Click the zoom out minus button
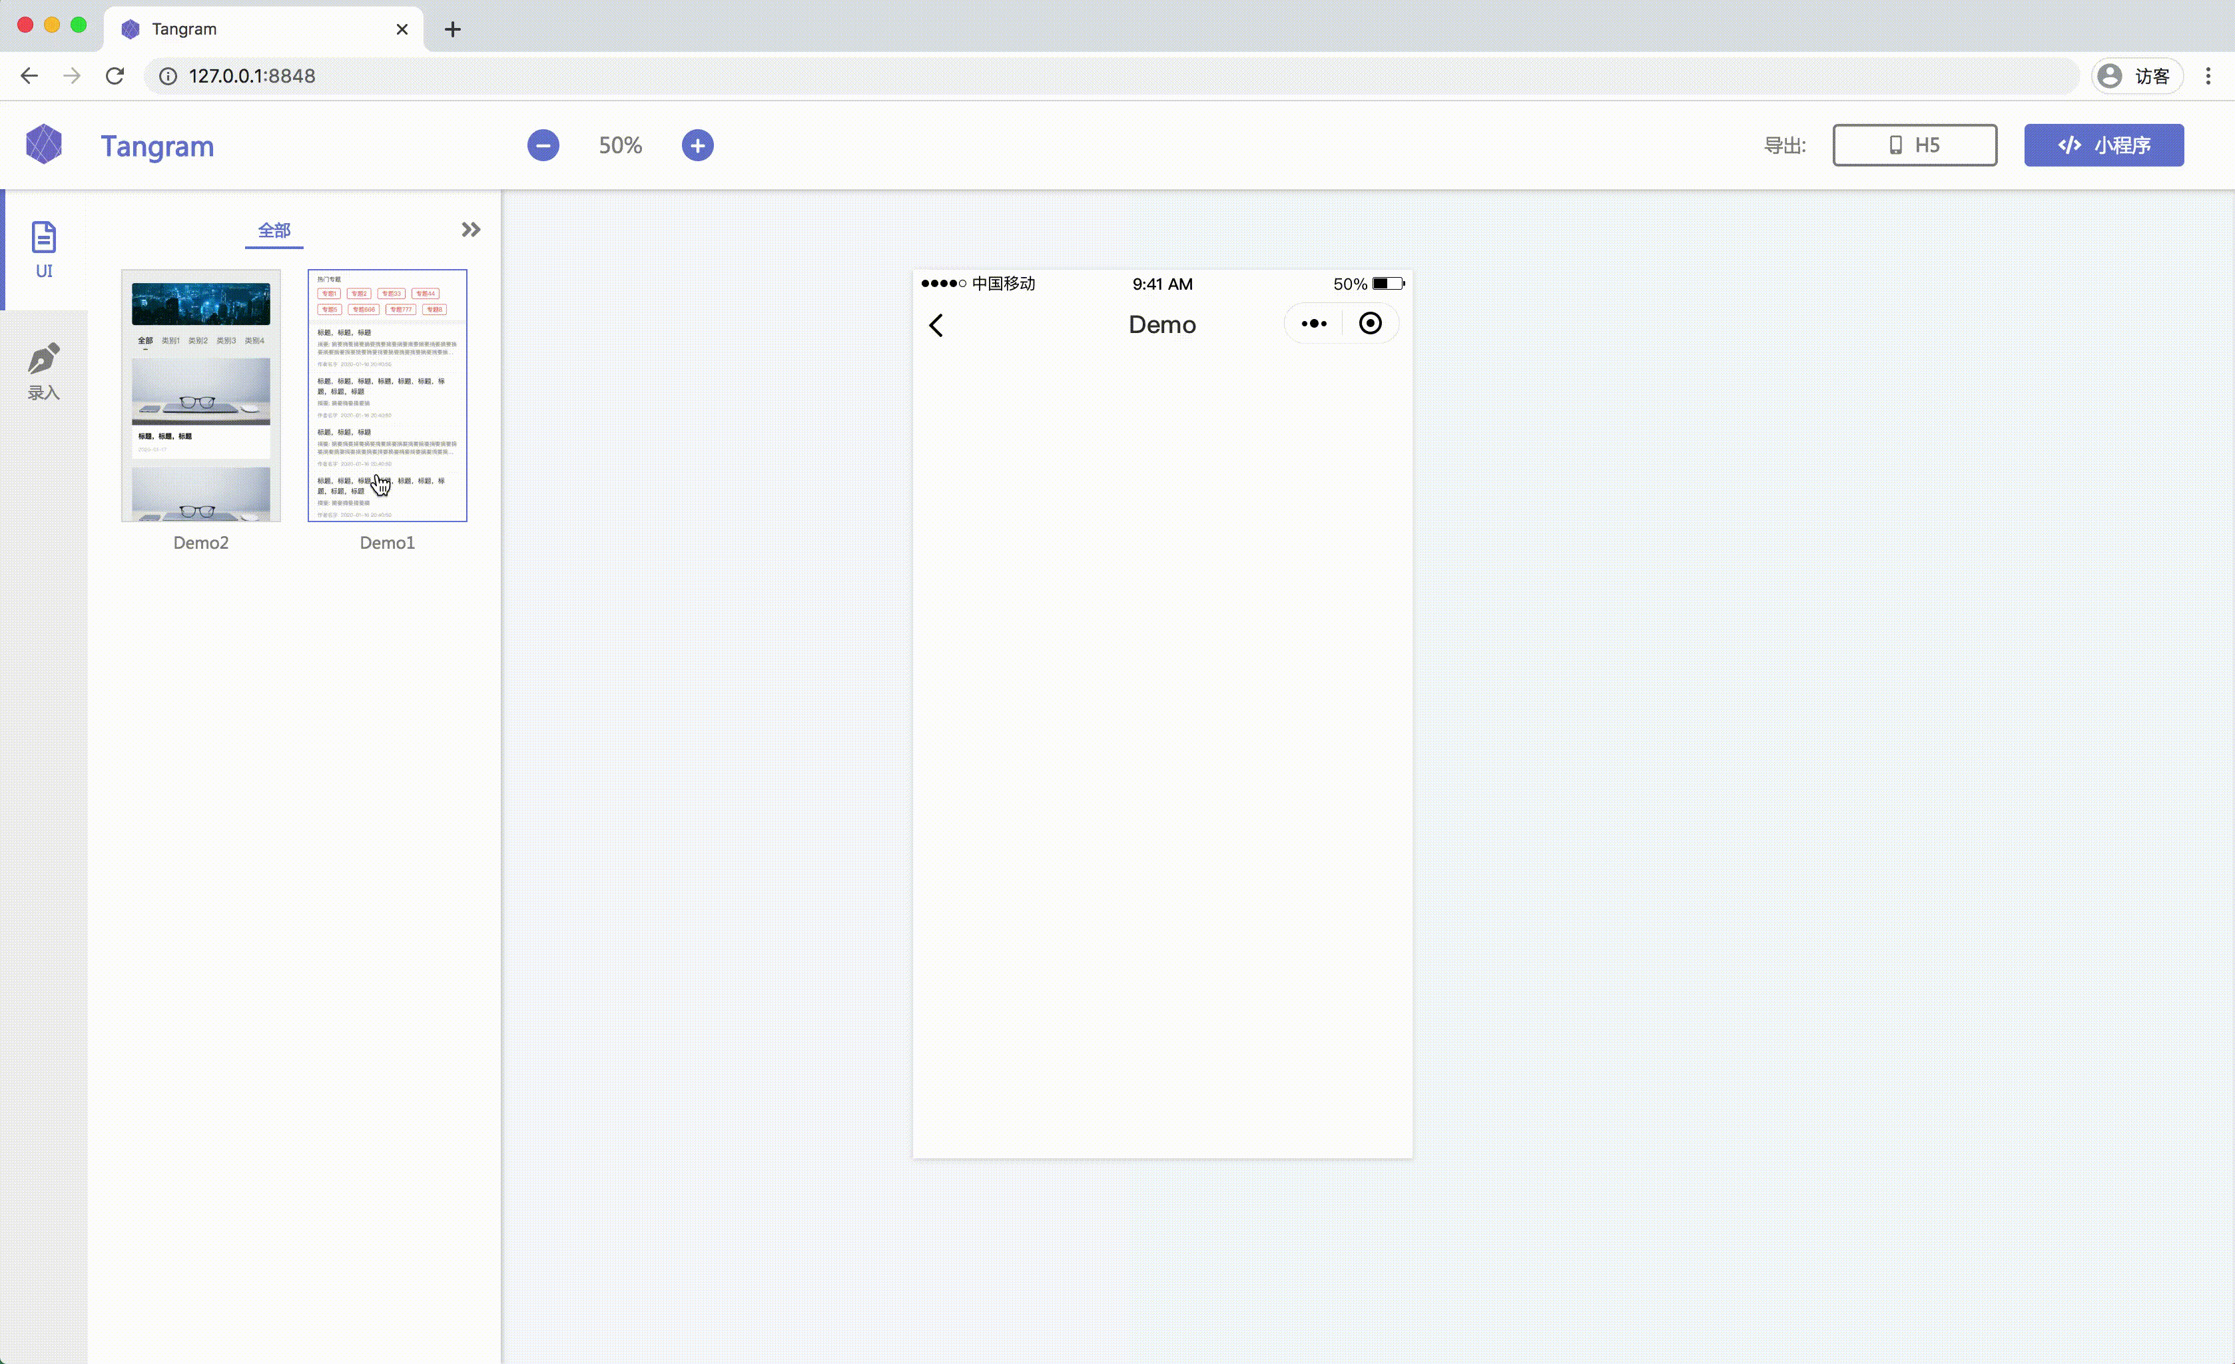The image size is (2235, 1364). pyautogui.click(x=542, y=145)
